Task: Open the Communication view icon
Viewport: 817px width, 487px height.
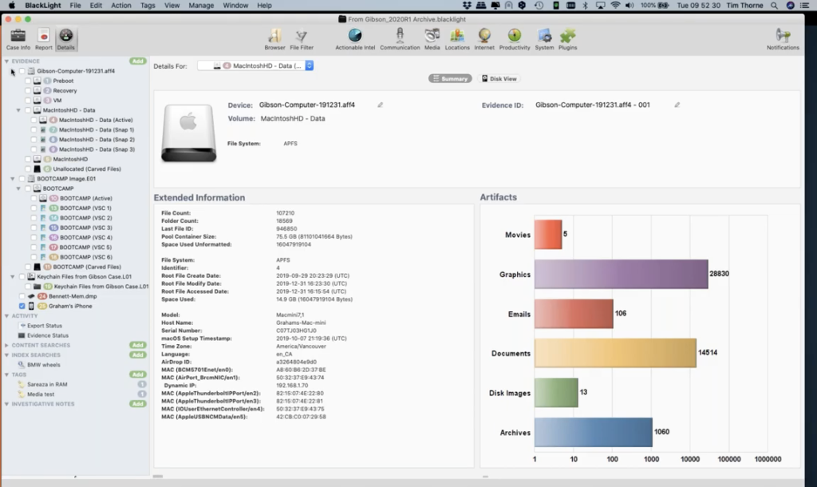Action: tap(400, 39)
